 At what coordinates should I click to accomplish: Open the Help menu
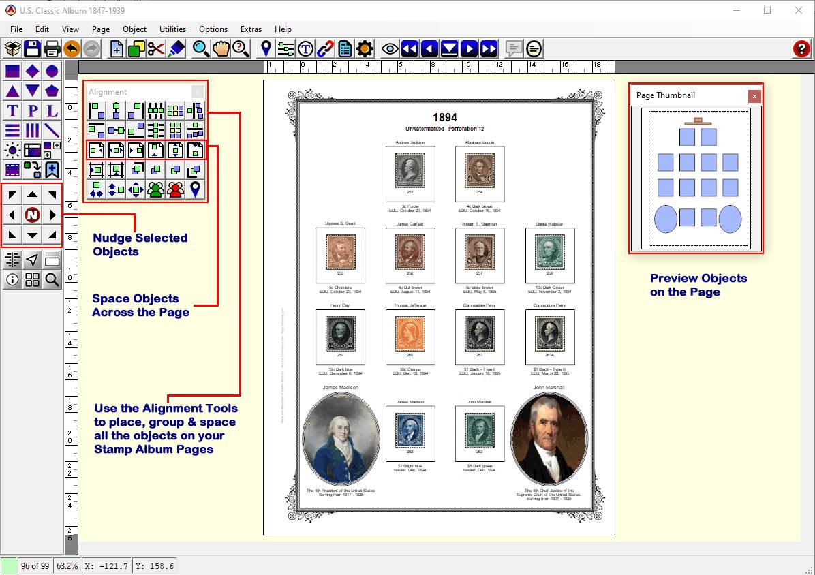[283, 29]
